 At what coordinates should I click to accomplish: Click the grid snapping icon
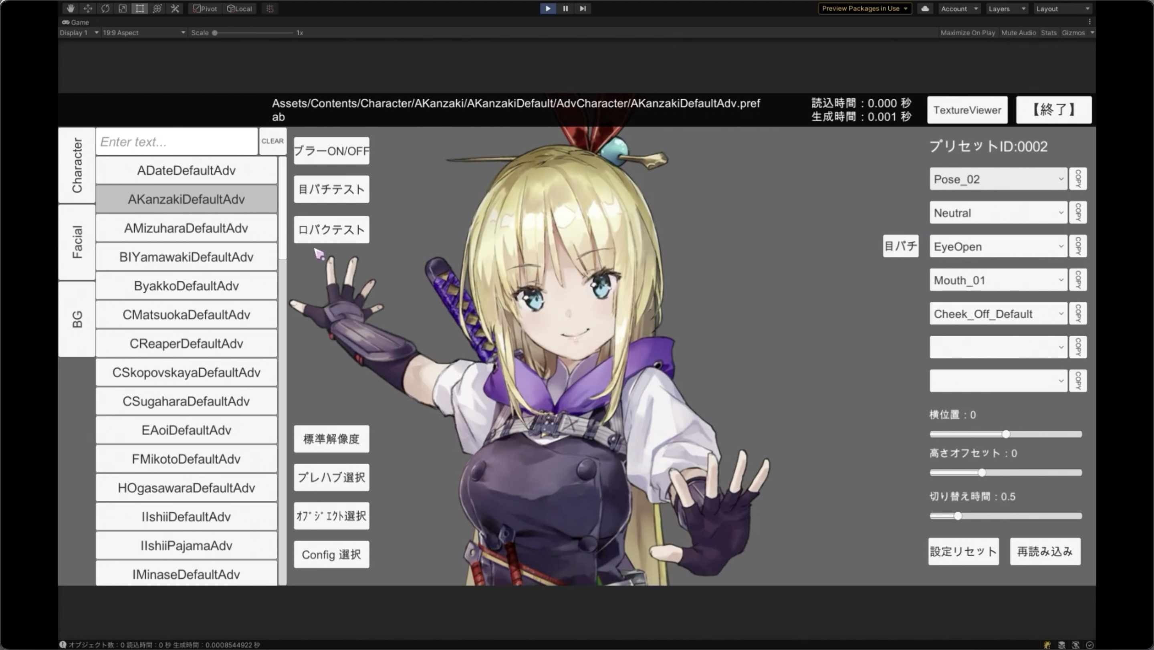pos(270,8)
